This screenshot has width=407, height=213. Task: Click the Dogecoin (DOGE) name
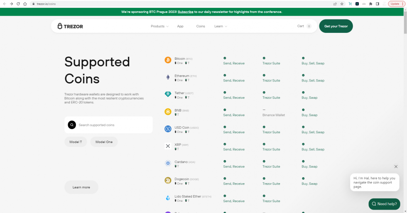pyautogui.click(x=186, y=179)
